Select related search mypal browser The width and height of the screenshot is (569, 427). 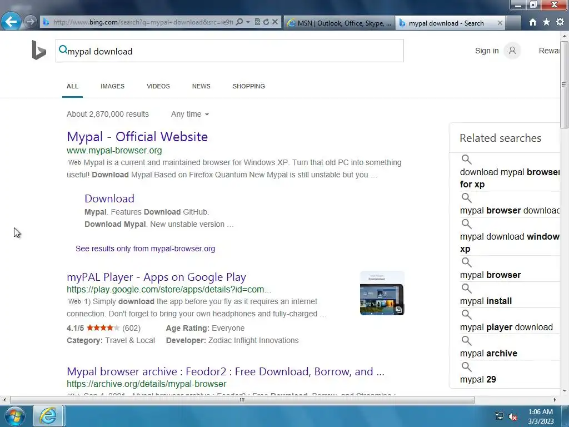click(x=490, y=275)
